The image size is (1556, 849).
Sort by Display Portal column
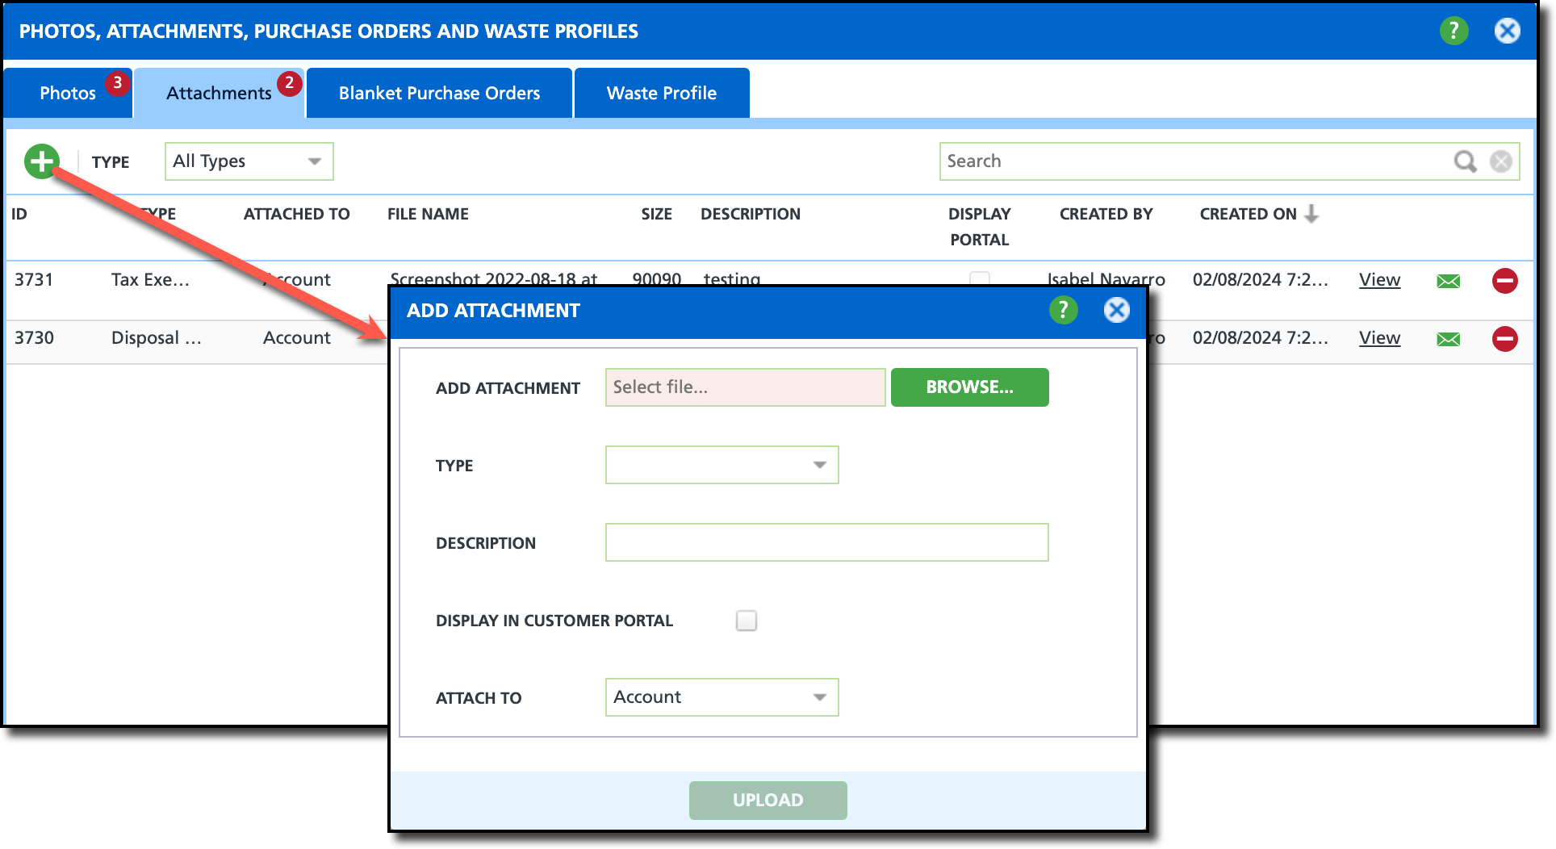[x=979, y=227]
